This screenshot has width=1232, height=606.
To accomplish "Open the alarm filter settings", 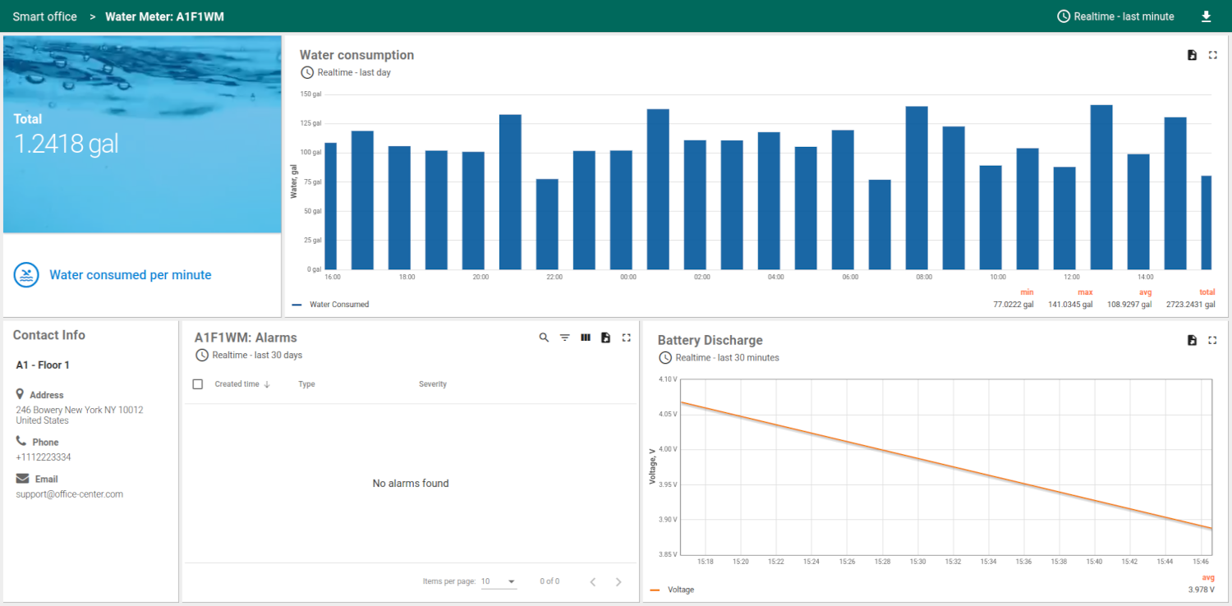I will pyautogui.click(x=564, y=337).
